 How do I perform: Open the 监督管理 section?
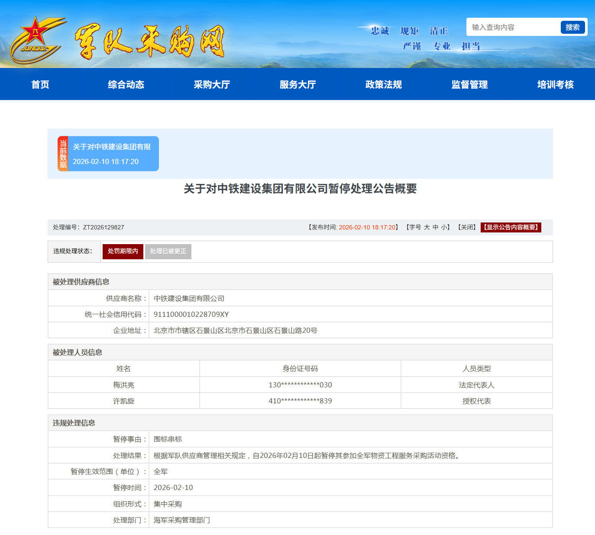coord(469,84)
